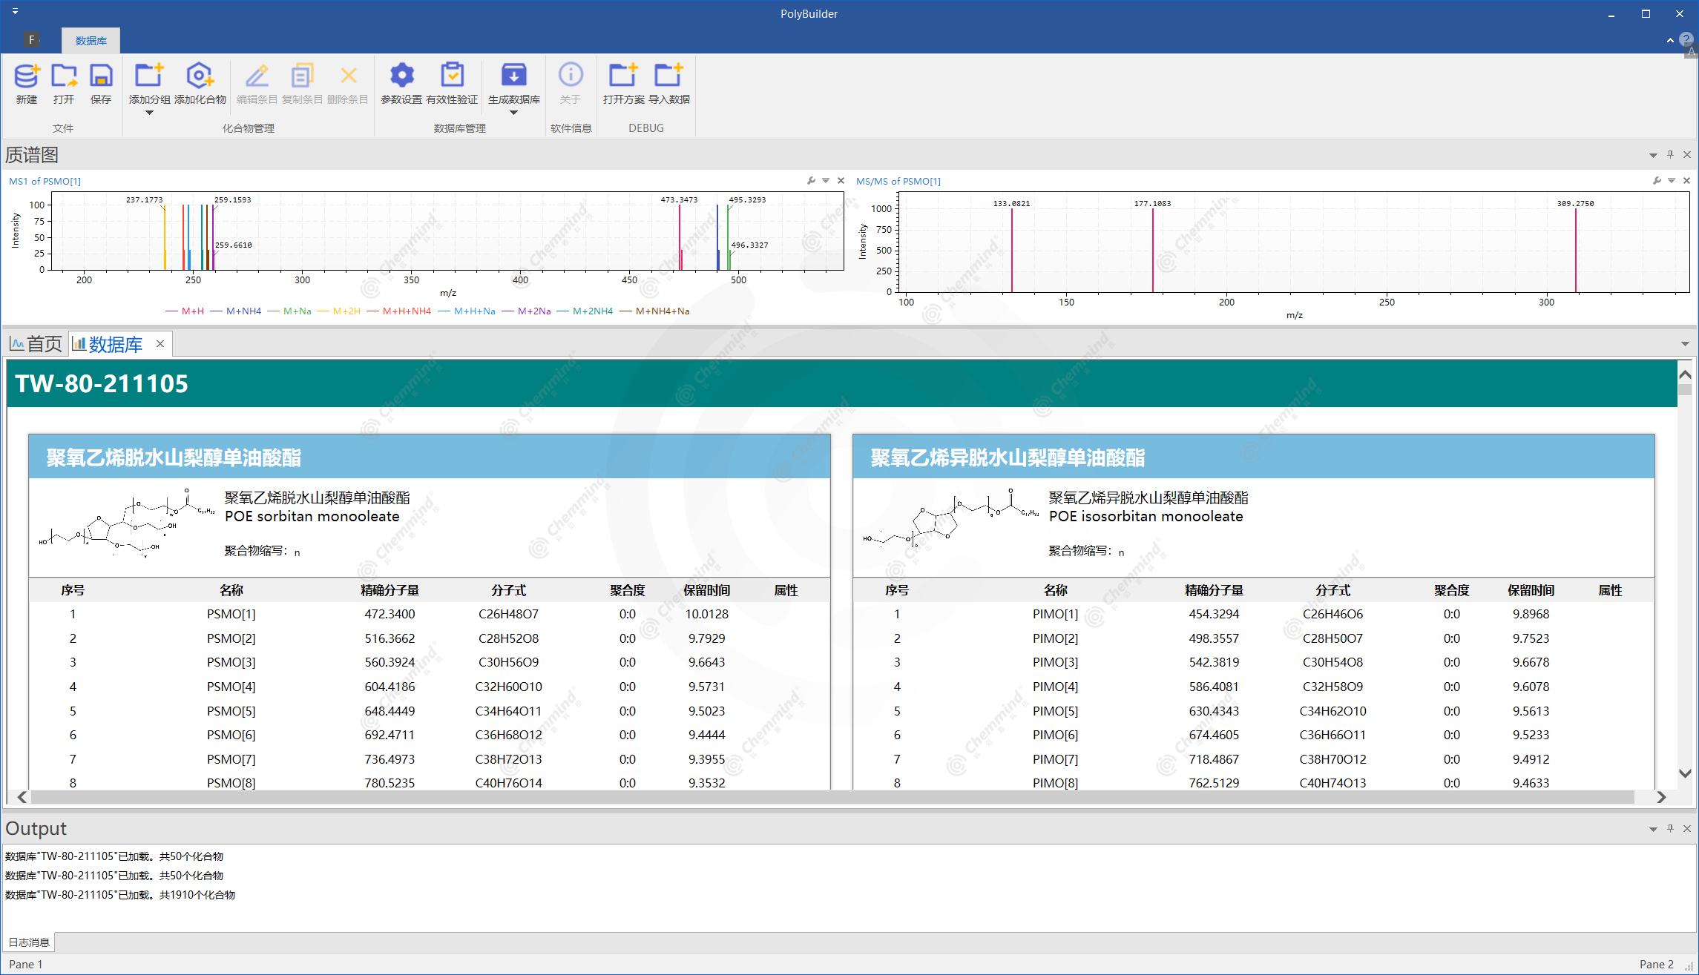Open Output panel options dropdown
Image resolution: width=1699 pixels, height=975 pixels.
tap(1653, 830)
